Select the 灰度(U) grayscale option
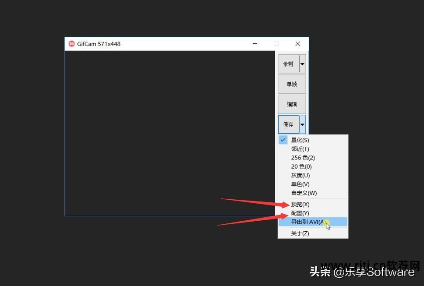 300,175
